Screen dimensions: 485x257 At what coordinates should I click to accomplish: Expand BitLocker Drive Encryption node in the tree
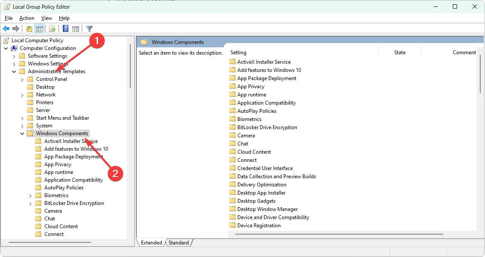tap(30, 203)
